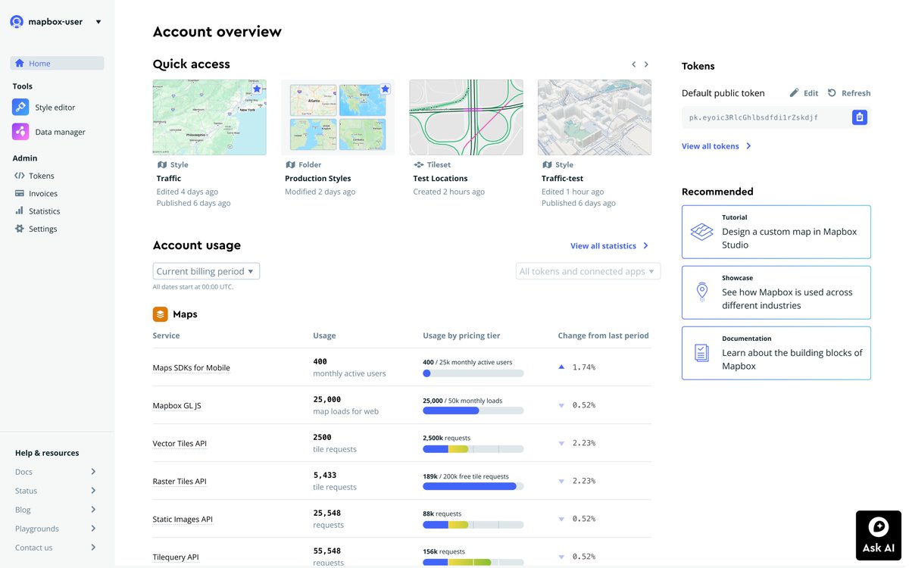Open Tilequery API service
This screenshot has height=568, width=909.
click(176, 557)
